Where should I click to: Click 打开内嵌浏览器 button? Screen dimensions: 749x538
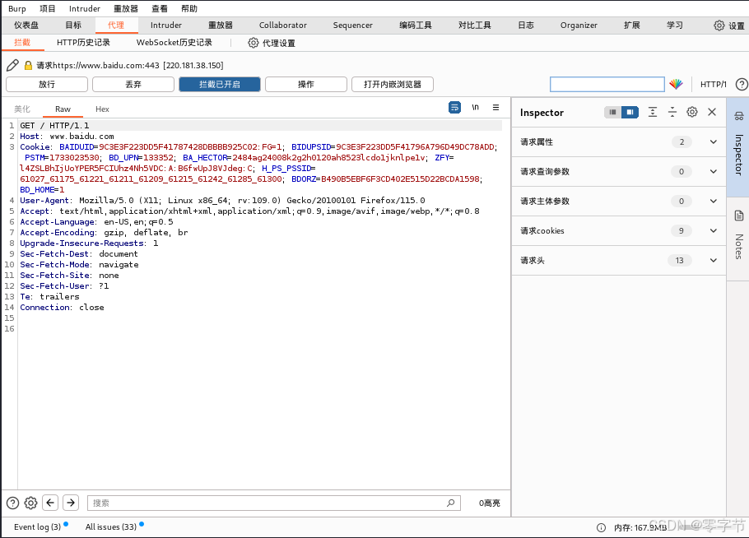tap(392, 85)
